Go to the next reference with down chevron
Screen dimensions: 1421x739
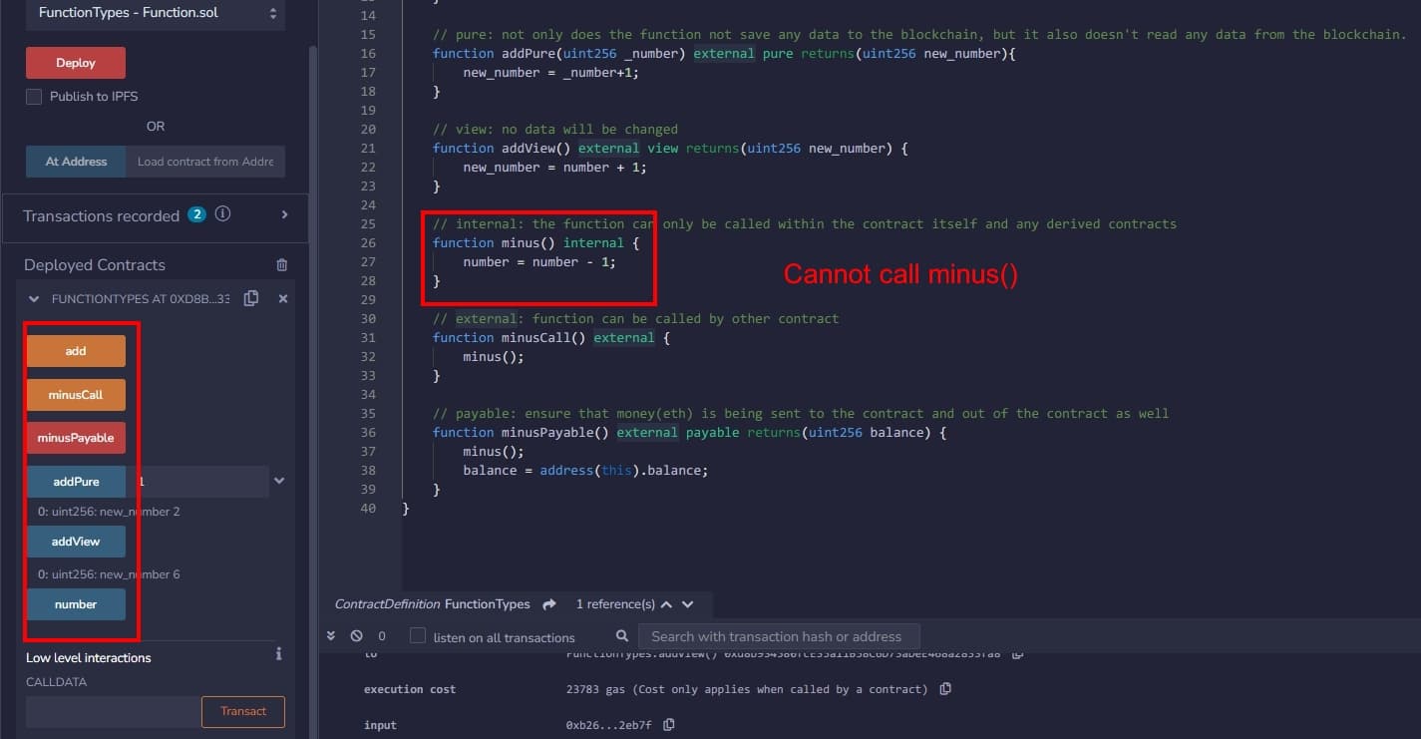pyautogui.click(x=688, y=604)
